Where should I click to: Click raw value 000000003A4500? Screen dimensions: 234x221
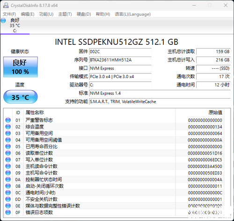205,166
